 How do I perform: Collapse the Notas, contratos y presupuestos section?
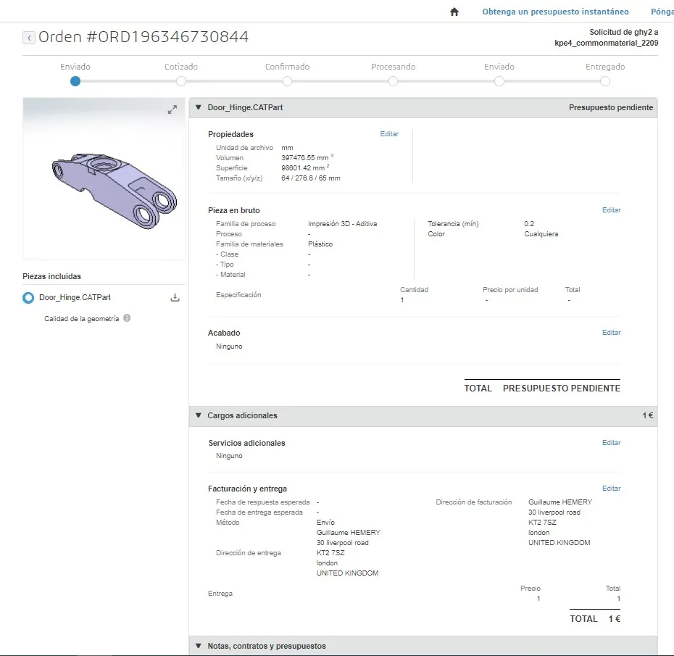[x=198, y=646]
